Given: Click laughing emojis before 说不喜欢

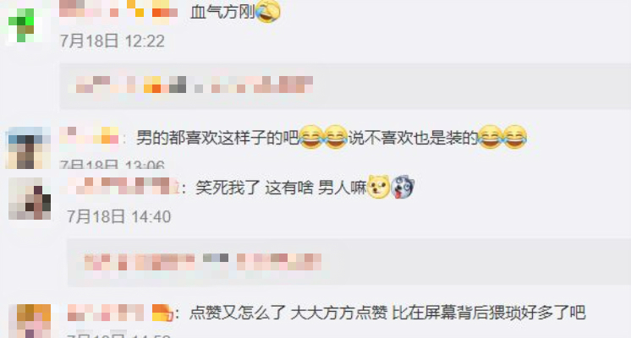Looking at the screenshot, I should coord(324,138).
